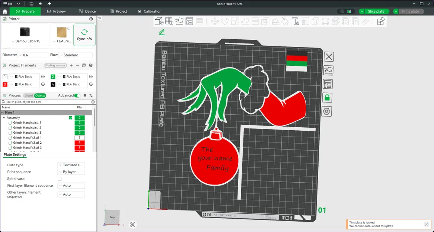Image resolution: width=434 pixels, height=232 pixels.
Task: Click the green pencil edit plate name icon
Action: click(162, 32)
